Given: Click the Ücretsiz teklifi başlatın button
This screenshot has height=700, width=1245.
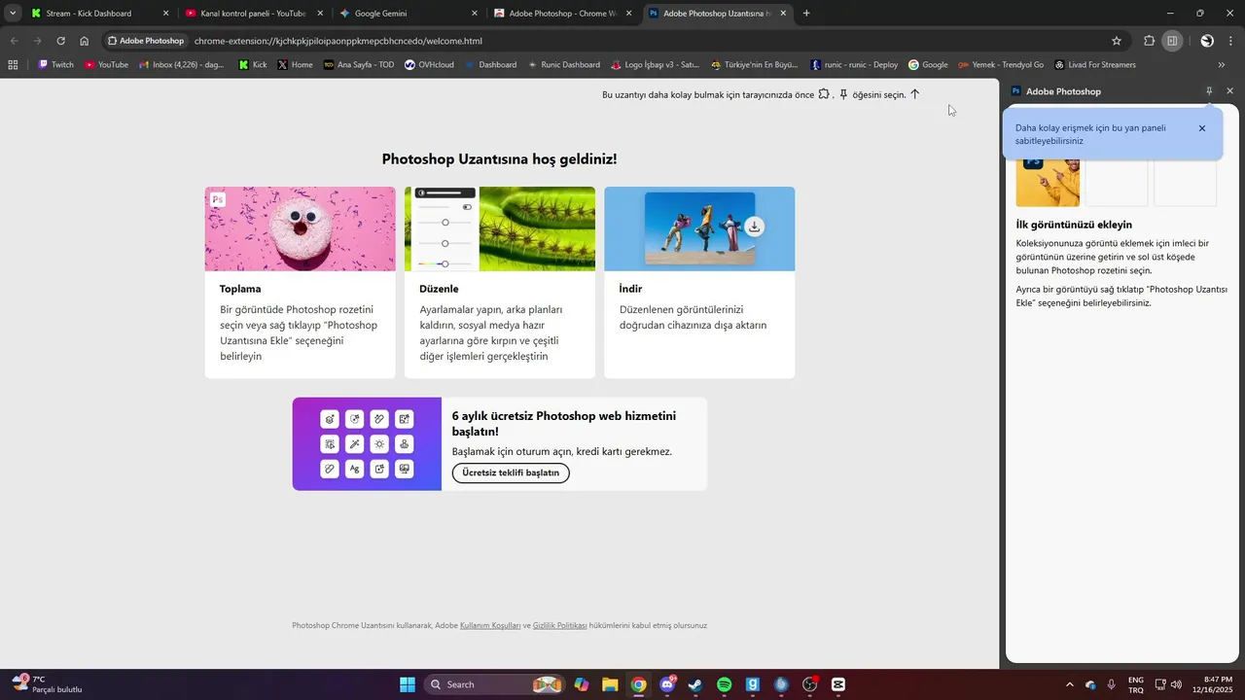Looking at the screenshot, I should coord(511,472).
